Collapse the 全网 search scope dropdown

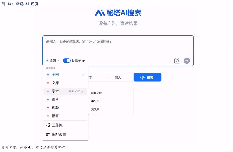pos(59,61)
